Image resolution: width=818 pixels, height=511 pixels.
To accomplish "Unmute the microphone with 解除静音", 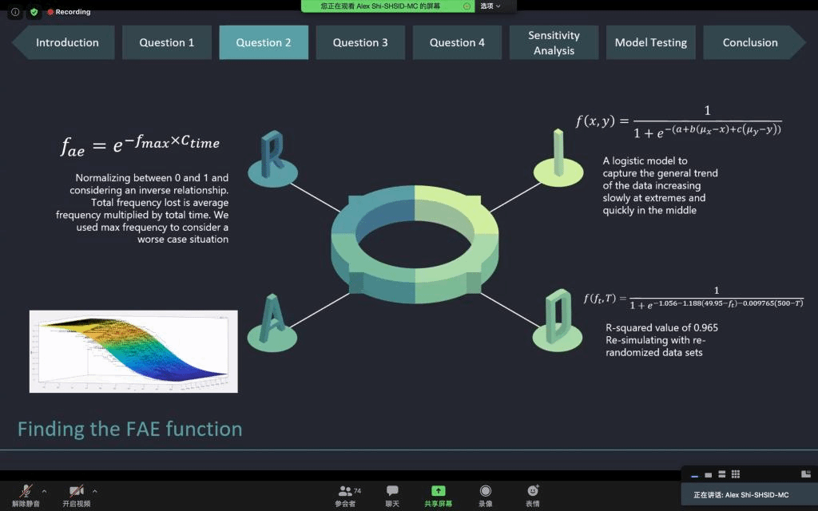I will click(x=26, y=495).
